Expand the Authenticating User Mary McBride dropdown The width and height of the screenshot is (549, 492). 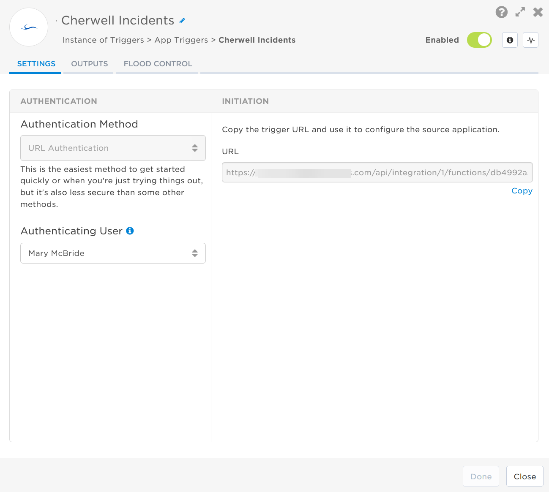[112, 253]
